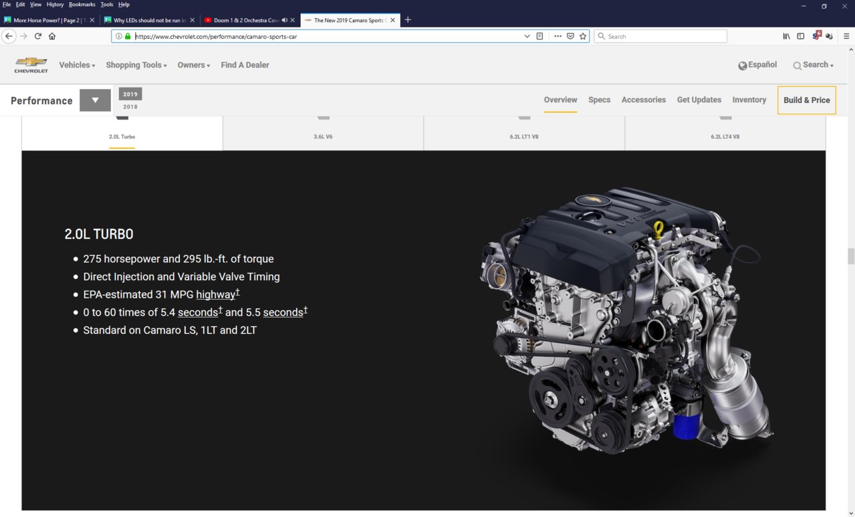This screenshot has height=517, width=855.
Task: Open the File menu
Action: 7,4
